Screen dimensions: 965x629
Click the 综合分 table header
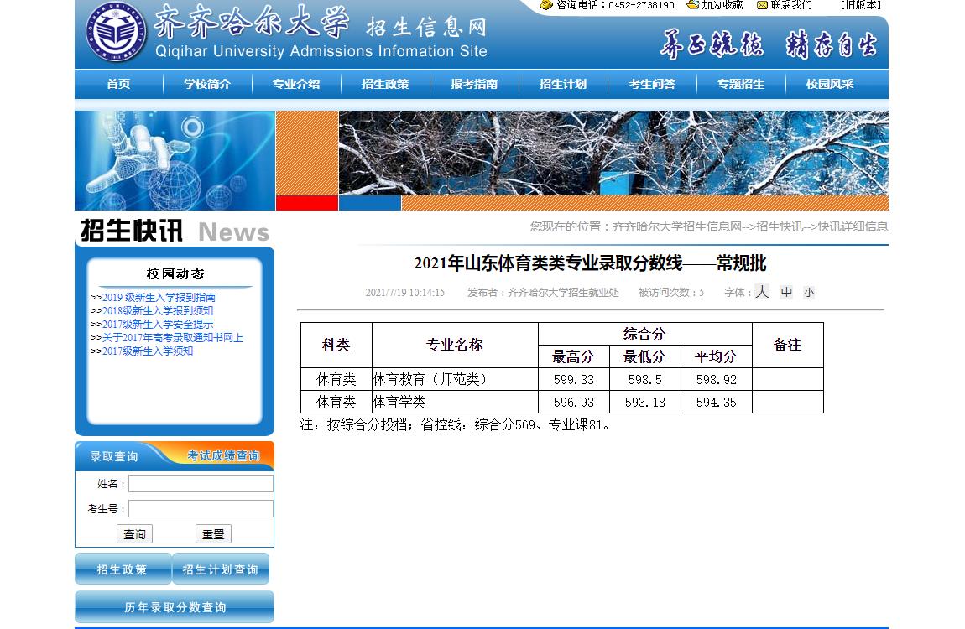(644, 334)
